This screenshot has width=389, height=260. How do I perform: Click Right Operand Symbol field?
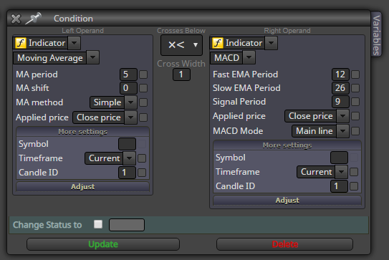[339, 158]
